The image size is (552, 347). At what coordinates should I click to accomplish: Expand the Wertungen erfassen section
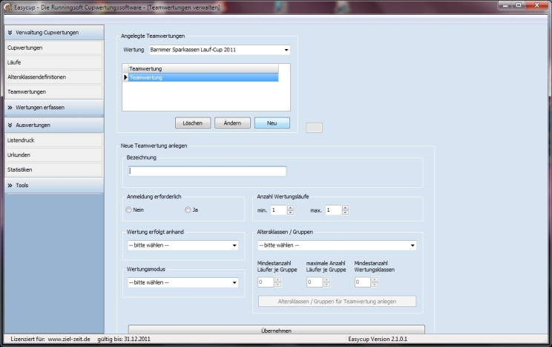pyautogui.click(x=51, y=107)
